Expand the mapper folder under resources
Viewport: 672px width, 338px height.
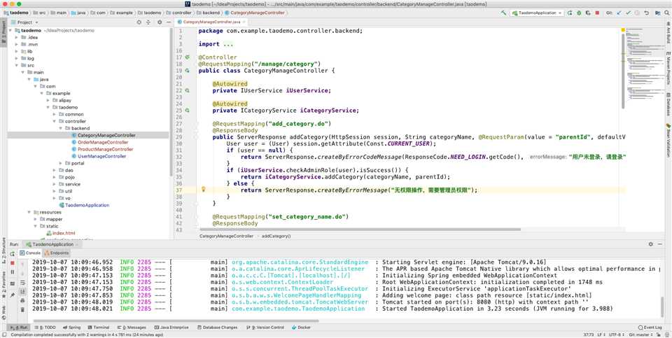tap(36, 219)
